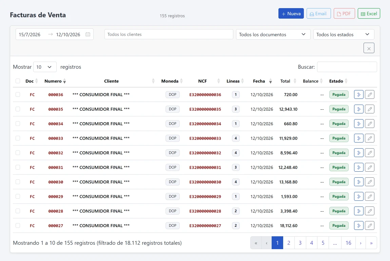Expand the Todos los estados dropdown
The height and width of the screenshot is (261, 390).
pos(344,35)
